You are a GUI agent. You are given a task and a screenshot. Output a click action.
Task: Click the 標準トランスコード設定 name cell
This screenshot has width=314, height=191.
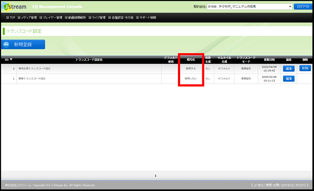click(x=32, y=79)
